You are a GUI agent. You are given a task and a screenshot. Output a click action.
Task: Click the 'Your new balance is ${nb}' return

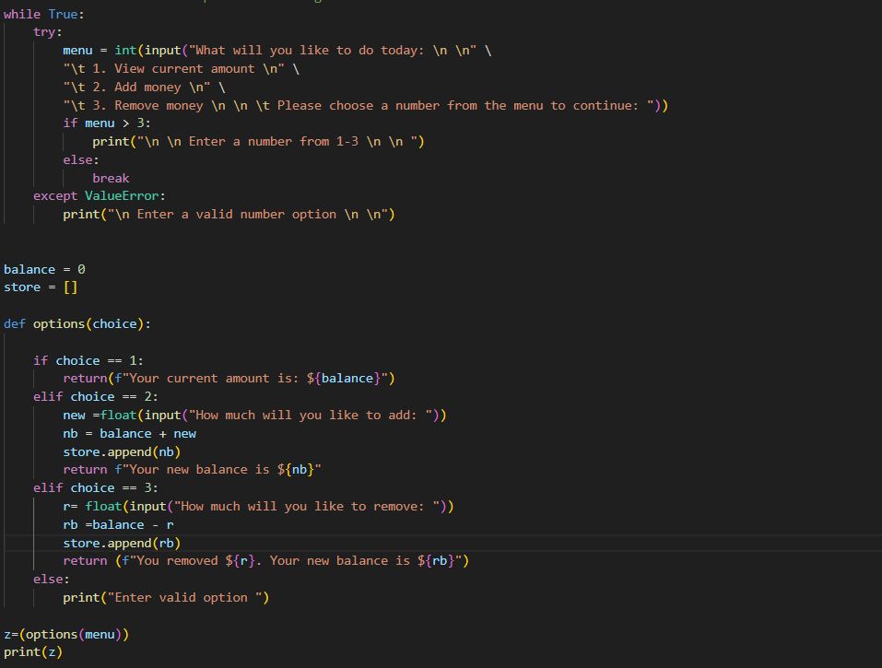(192, 470)
